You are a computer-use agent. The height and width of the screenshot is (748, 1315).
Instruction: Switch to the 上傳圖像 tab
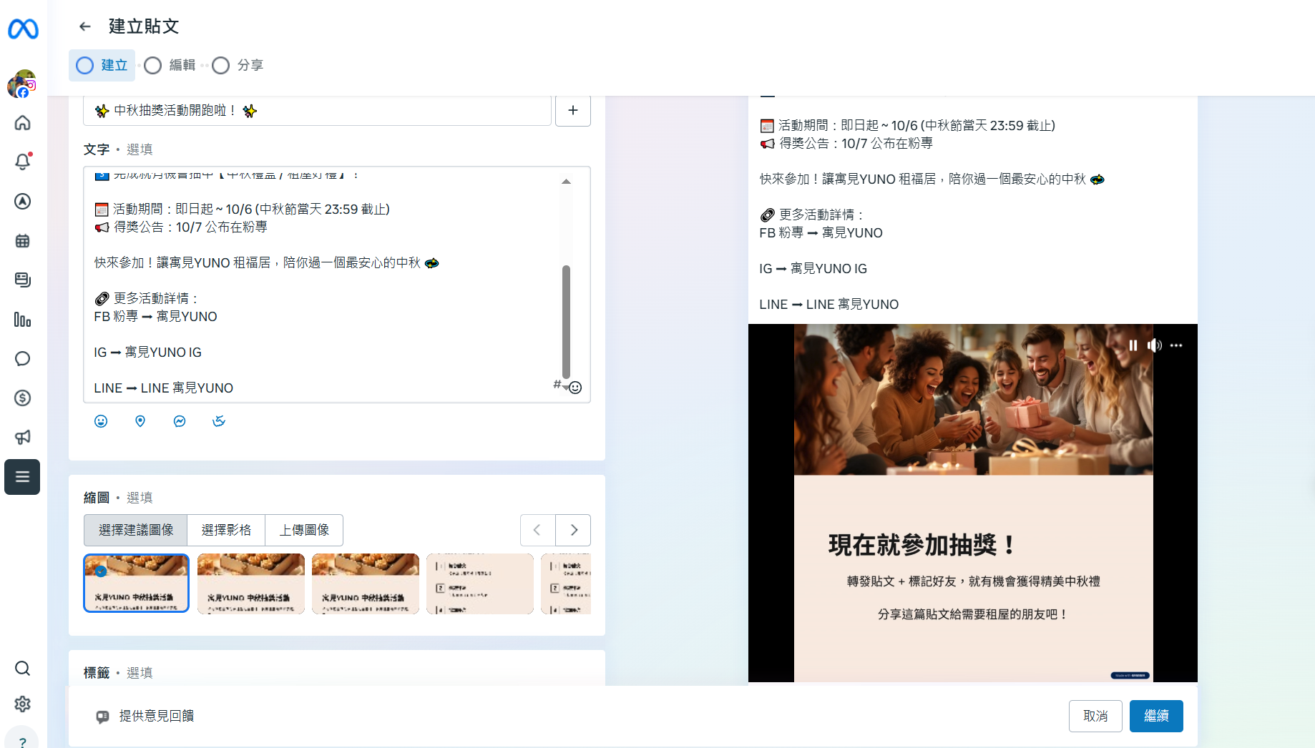[304, 530]
